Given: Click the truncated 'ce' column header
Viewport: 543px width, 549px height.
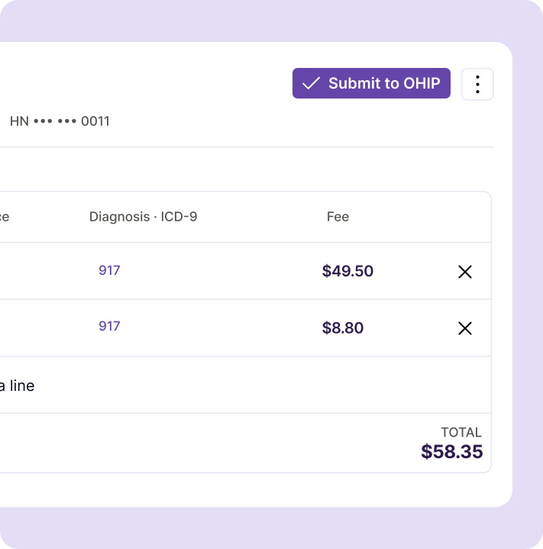Looking at the screenshot, I should (x=5, y=217).
